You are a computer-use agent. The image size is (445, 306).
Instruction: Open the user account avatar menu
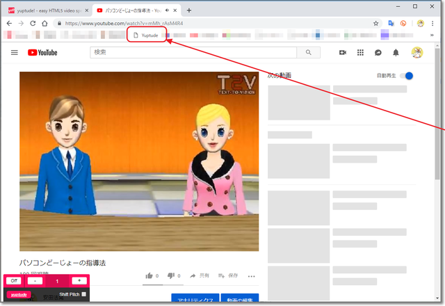click(417, 52)
